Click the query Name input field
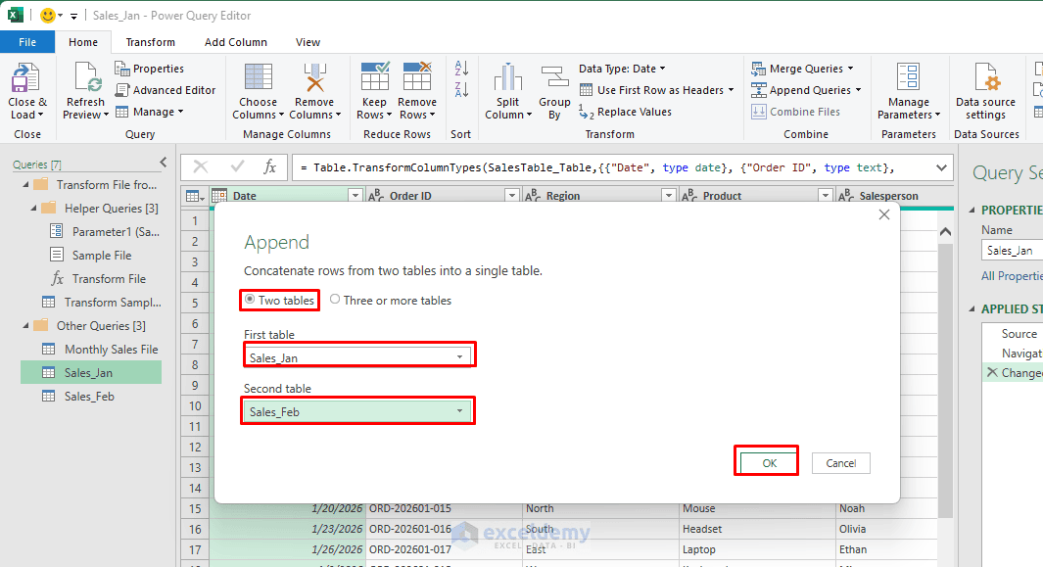 [1012, 251]
